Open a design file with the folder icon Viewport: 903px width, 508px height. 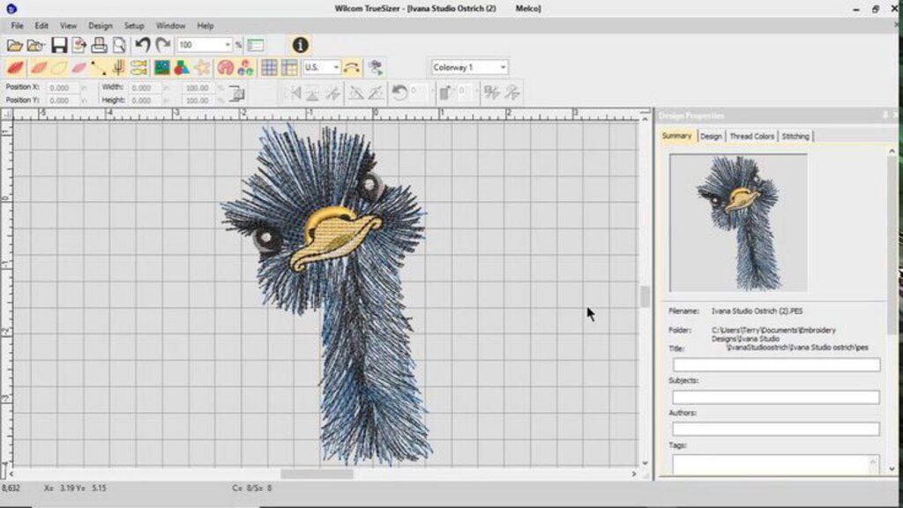(15, 45)
